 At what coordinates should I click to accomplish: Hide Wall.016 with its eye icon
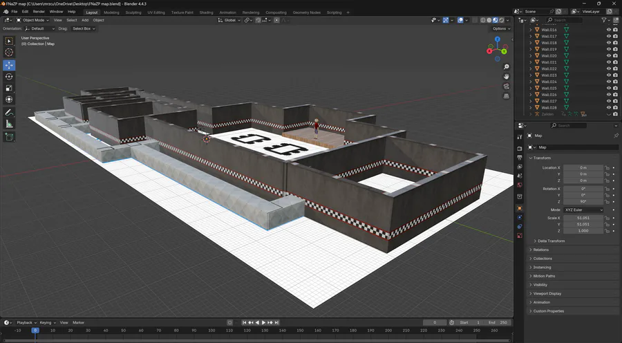pos(609,30)
